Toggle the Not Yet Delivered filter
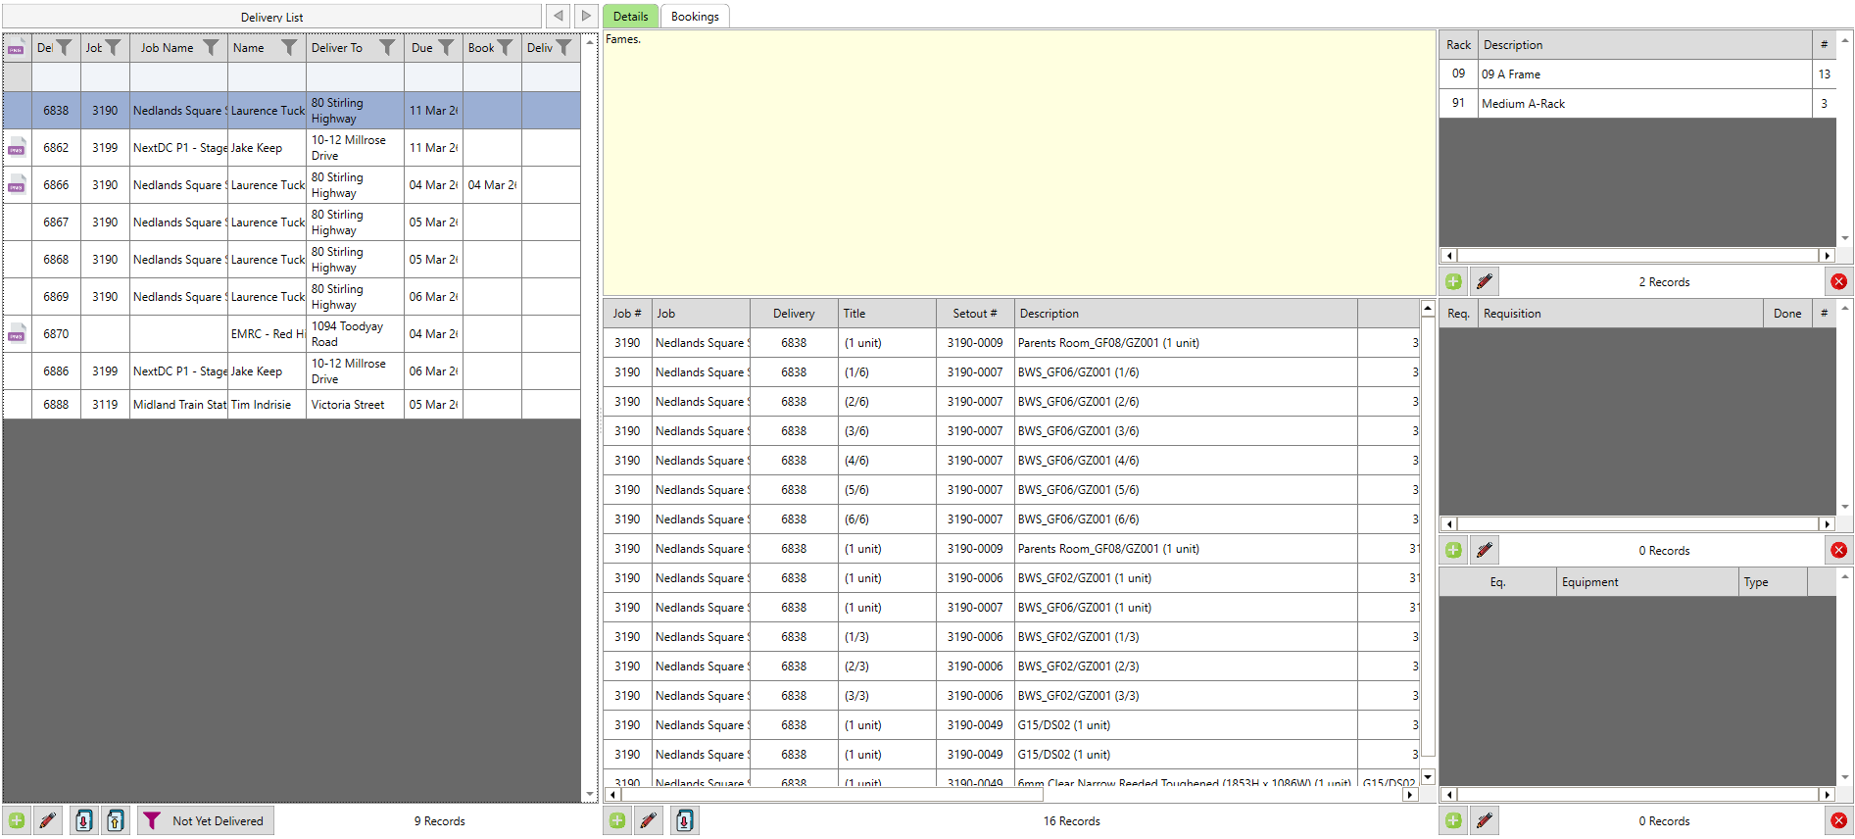 pyautogui.click(x=205, y=821)
